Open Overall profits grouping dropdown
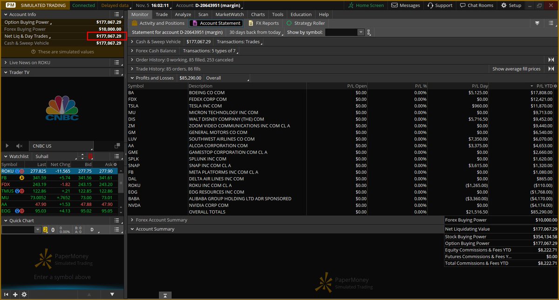This screenshot has width=559, height=300. pyautogui.click(x=226, y=78)
